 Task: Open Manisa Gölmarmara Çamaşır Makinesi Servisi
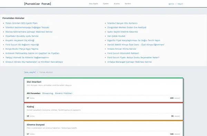click(29, 32)
